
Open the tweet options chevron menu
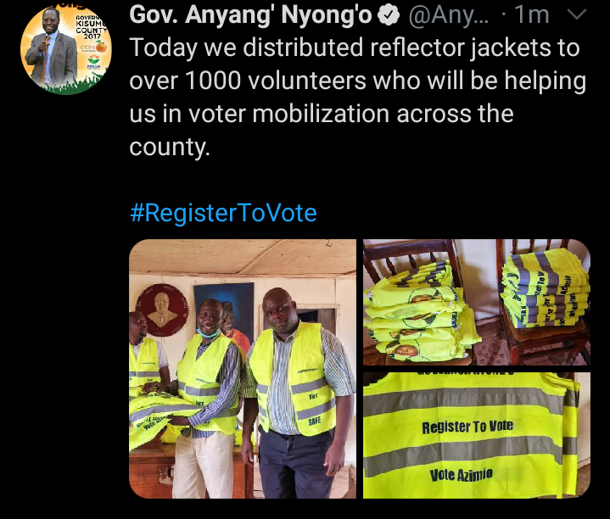pyautogui.click(x=577, y=14)
